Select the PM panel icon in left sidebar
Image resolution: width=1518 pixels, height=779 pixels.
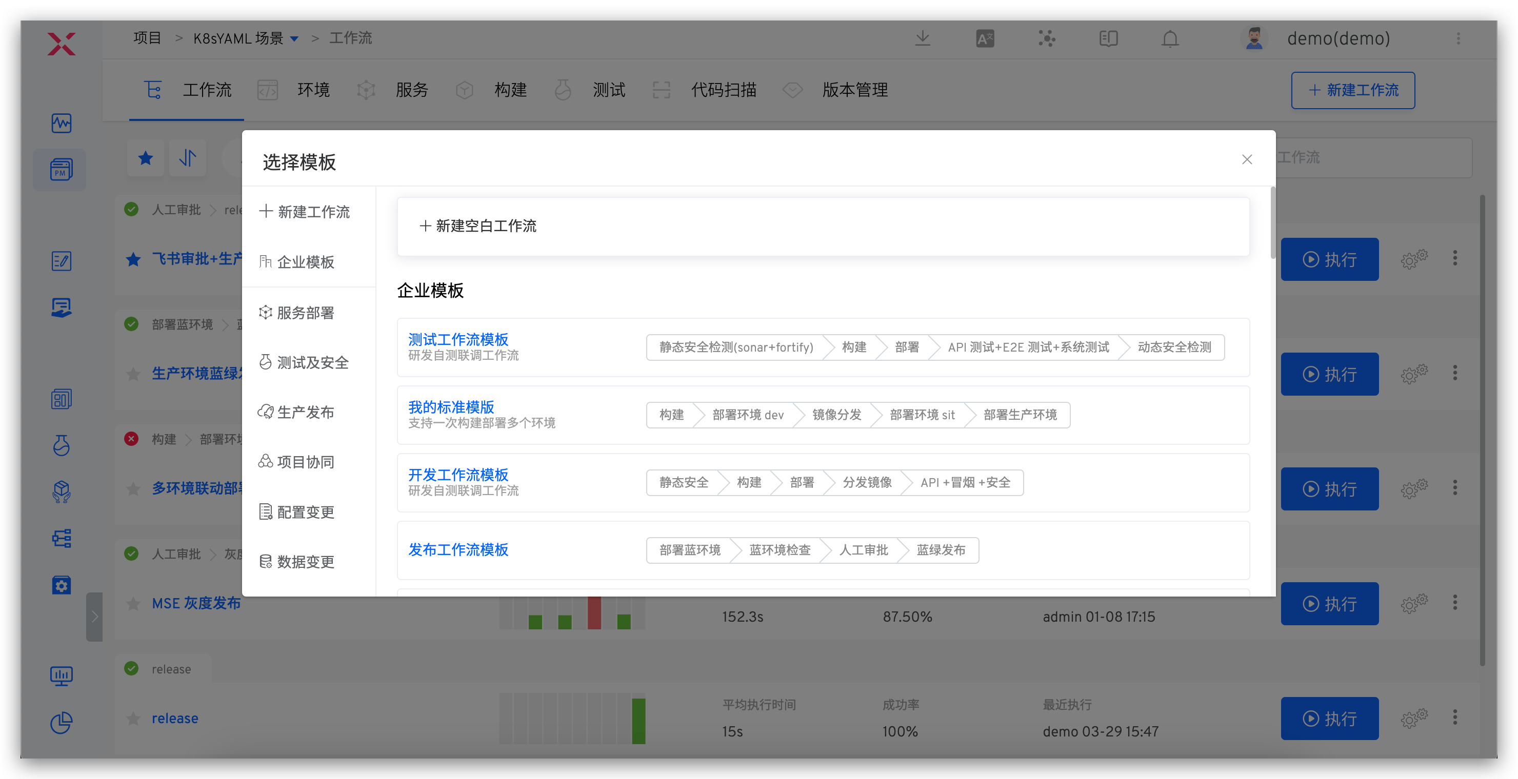pyautogui.click(x=60, y=170)
